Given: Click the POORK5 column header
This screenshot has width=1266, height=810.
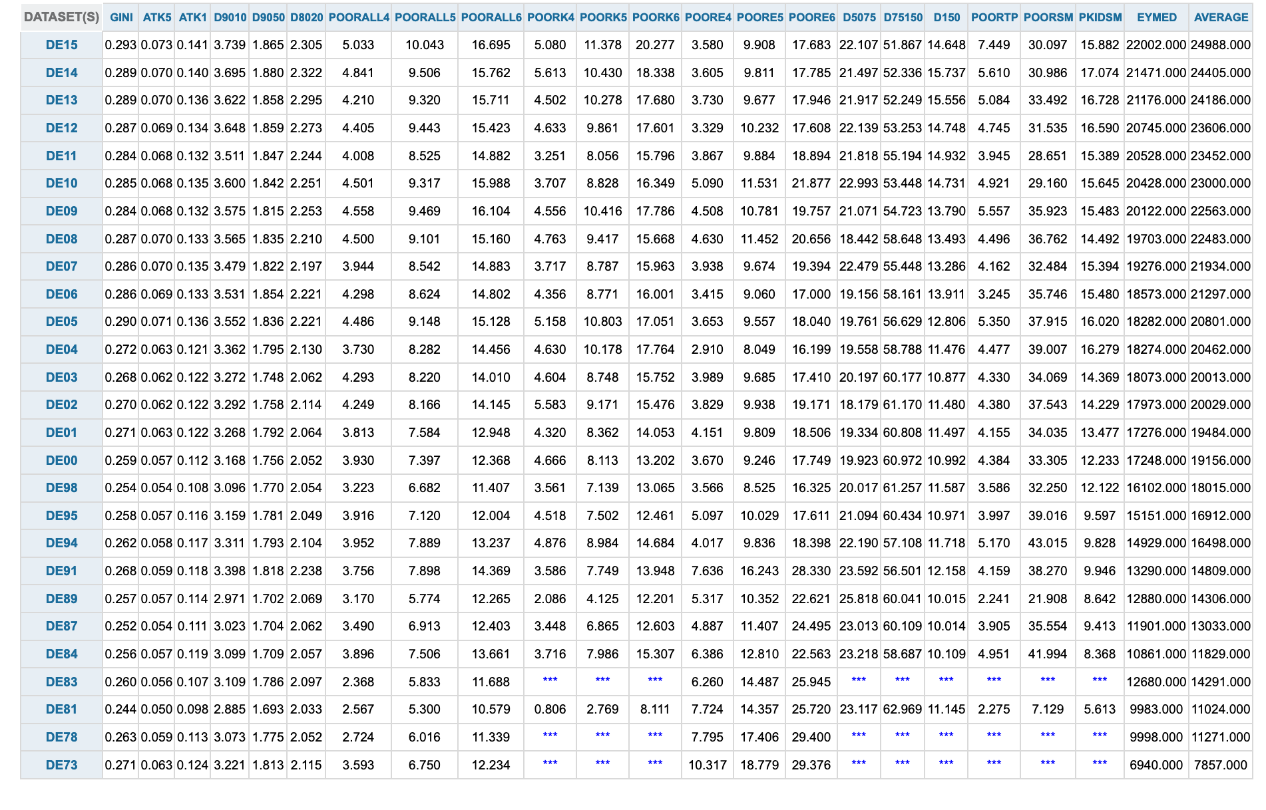Looking at the screenshot, I should [x=603, y=17].
